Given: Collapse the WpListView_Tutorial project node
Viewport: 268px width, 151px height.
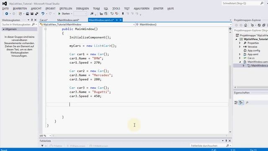Looking at the screenshot, I should point(237,39).
